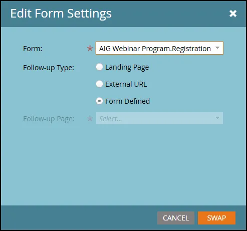
Task: Click the faded asterisk beside Follow-up Page
Action: point(90,119)
